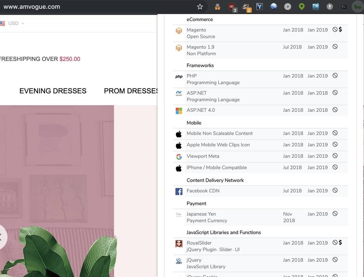Click the bookmark star icon
364x277 pixels.
click(200, 7)
